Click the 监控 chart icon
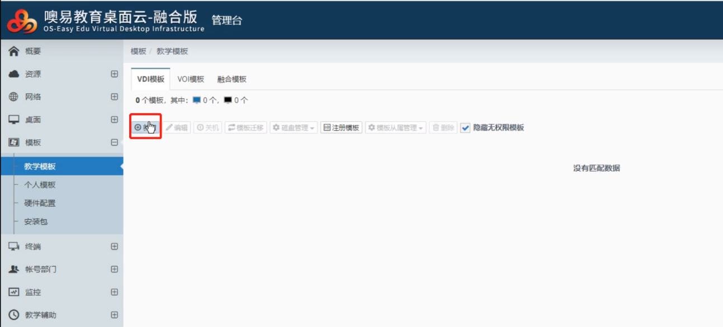The image size is (723, 327). (14, 292)
